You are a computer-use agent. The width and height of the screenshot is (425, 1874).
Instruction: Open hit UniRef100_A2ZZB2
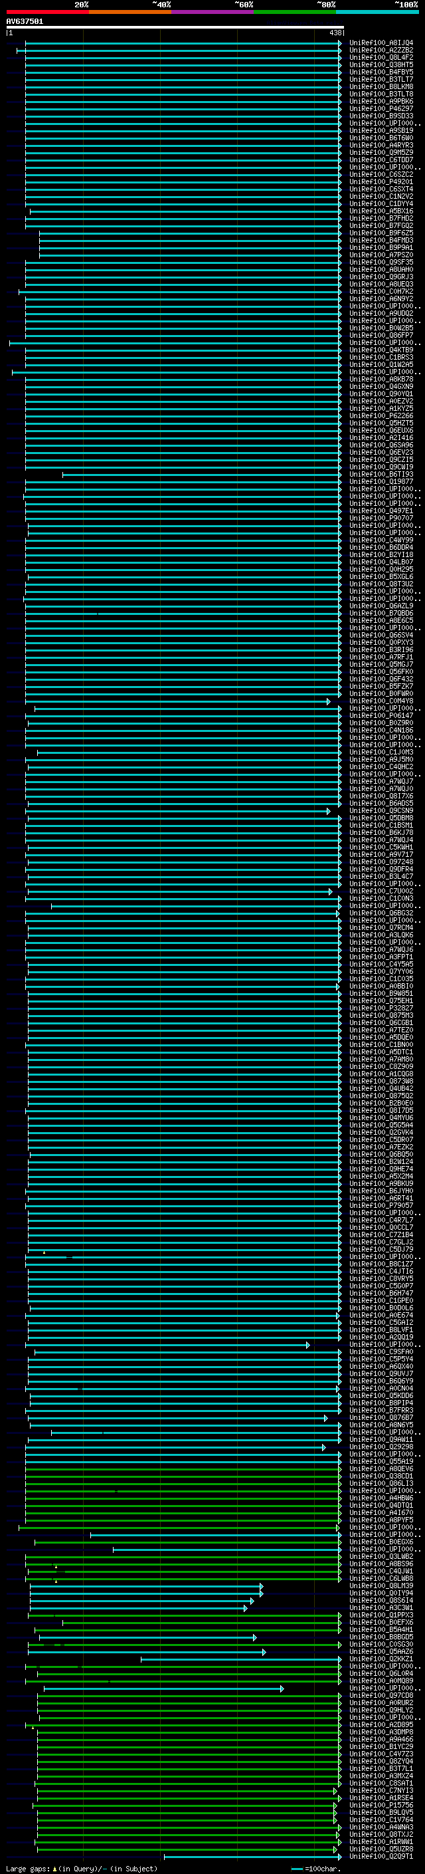(x=381, y=51)
